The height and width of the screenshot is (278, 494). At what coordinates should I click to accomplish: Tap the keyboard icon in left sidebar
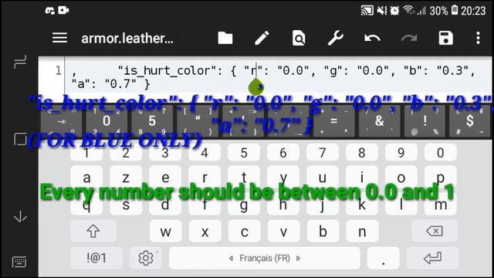[19, 262]
